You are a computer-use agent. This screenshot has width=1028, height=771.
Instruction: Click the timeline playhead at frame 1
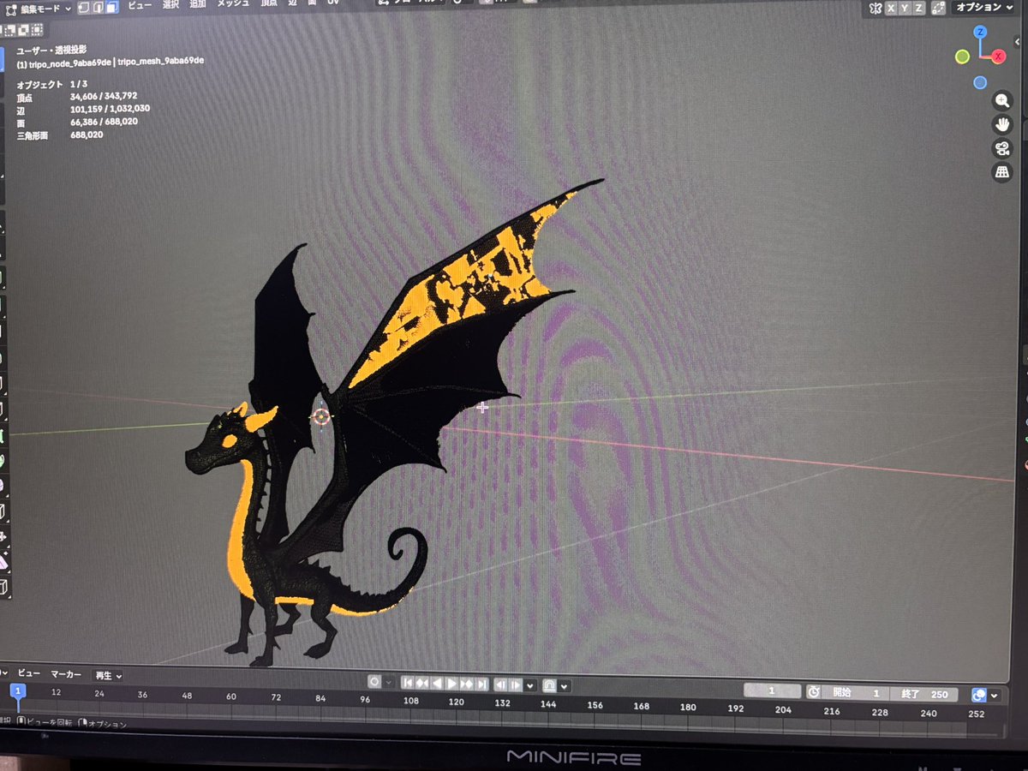[x=18, y=690]
